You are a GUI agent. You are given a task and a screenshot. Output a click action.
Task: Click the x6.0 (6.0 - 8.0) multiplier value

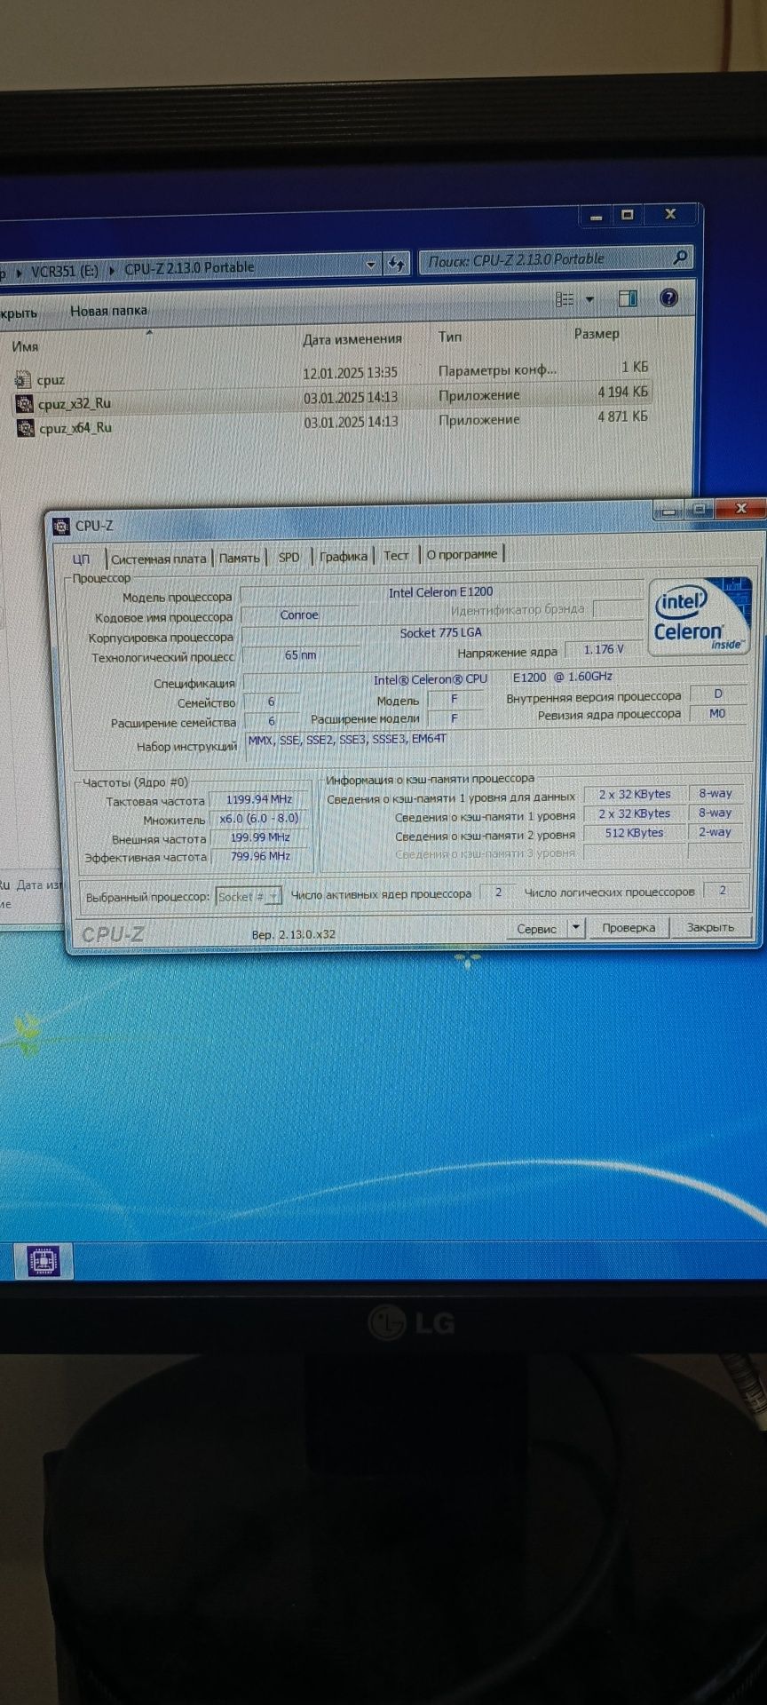[259, 819]
